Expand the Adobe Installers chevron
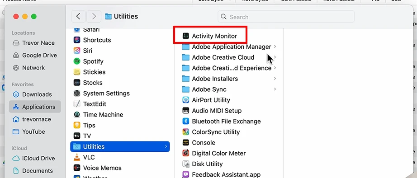417x178 pixels. tap(275, 79)
